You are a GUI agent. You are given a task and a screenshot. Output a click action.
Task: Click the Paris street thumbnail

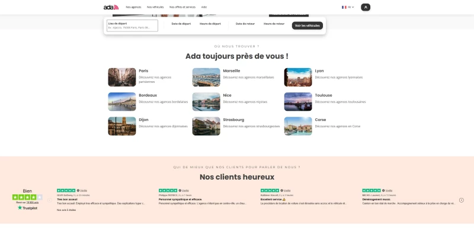[122, 77]
